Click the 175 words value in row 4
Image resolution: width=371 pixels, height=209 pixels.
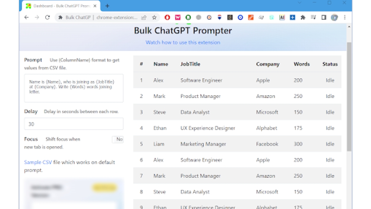(298, 128)
